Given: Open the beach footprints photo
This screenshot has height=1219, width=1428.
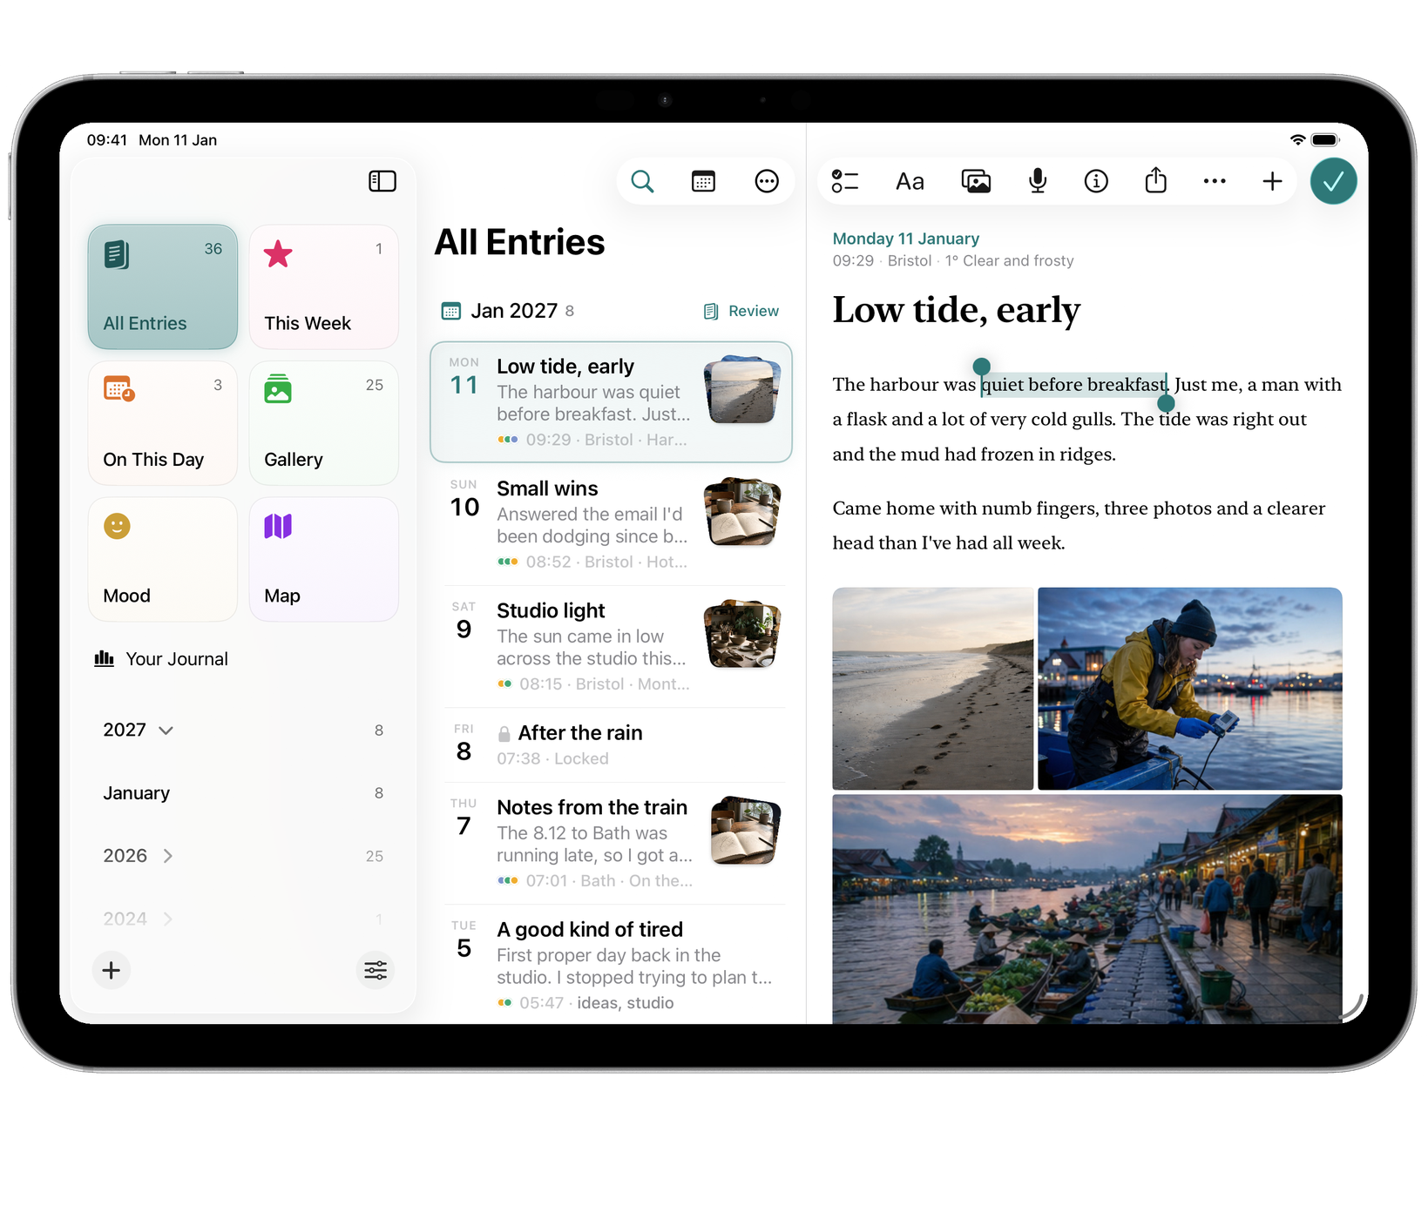Looking at the screenshot, I should coord(932,689).
